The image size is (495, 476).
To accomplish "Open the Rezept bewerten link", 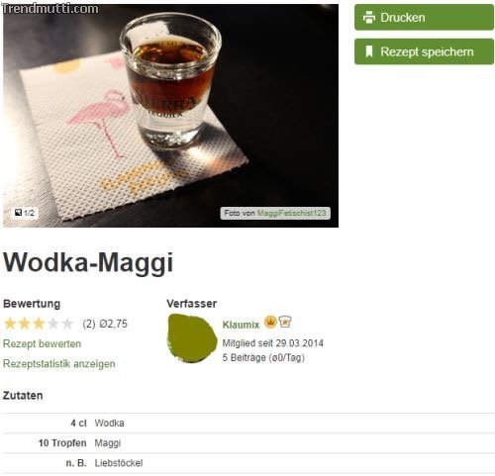I will click(42, 343).
